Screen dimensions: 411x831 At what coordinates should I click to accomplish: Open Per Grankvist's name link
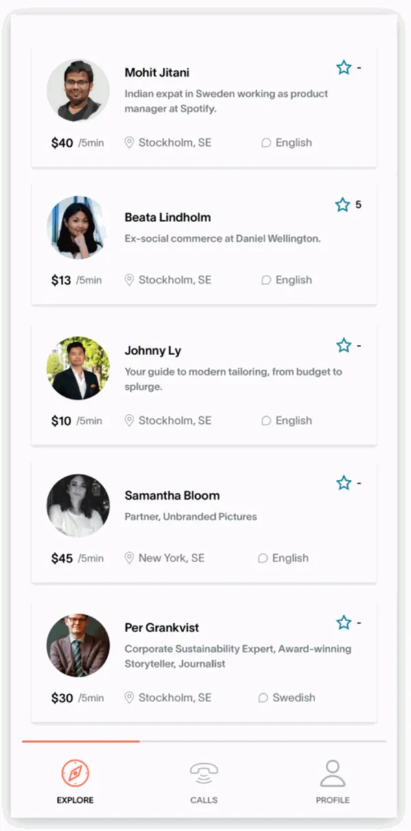(162, 627)
